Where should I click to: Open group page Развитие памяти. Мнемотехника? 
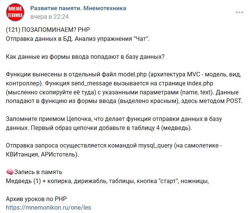78,8
